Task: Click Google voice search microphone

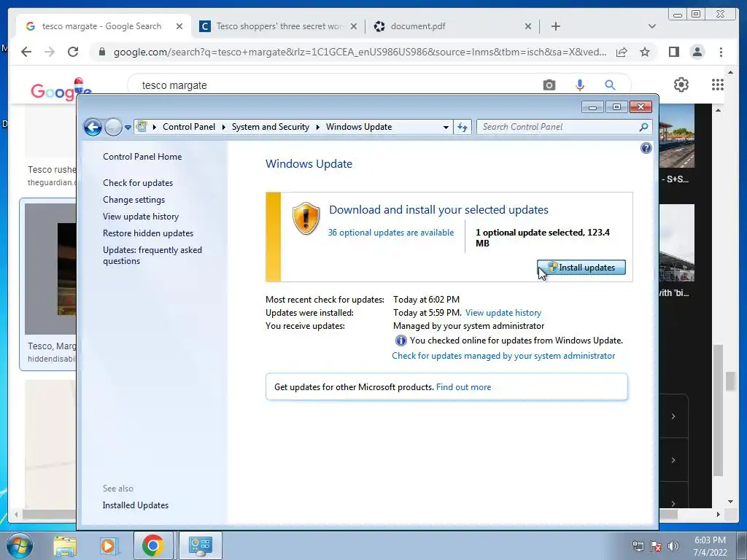Action: pyautogui.click(x=579, y=85)
